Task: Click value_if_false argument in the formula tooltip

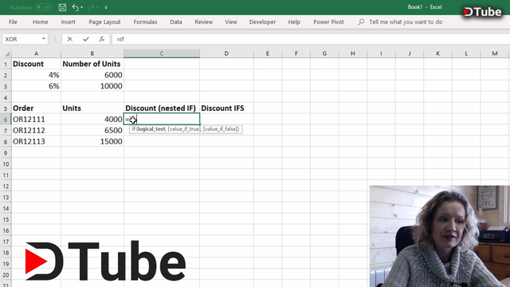Action: tap(221, 129)
